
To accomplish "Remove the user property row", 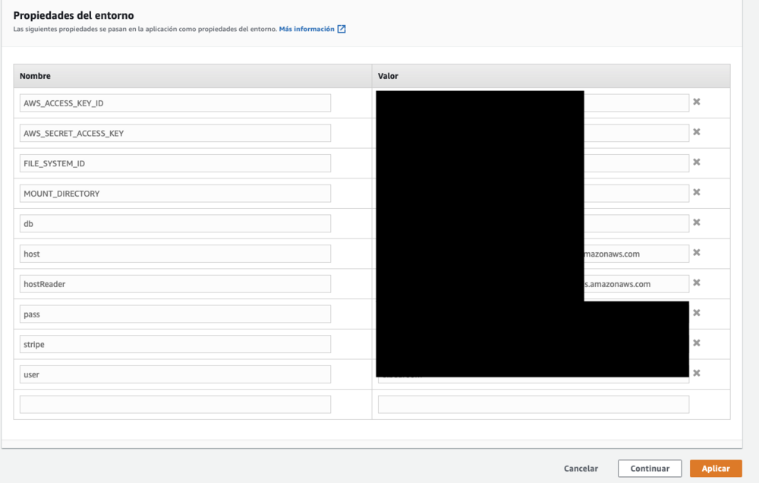I will (696, 374).
